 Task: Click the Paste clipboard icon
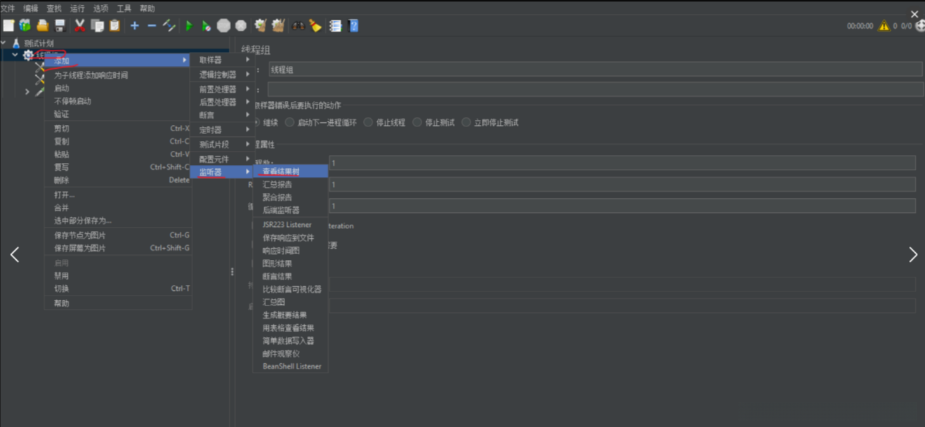(x=114, y=25)
